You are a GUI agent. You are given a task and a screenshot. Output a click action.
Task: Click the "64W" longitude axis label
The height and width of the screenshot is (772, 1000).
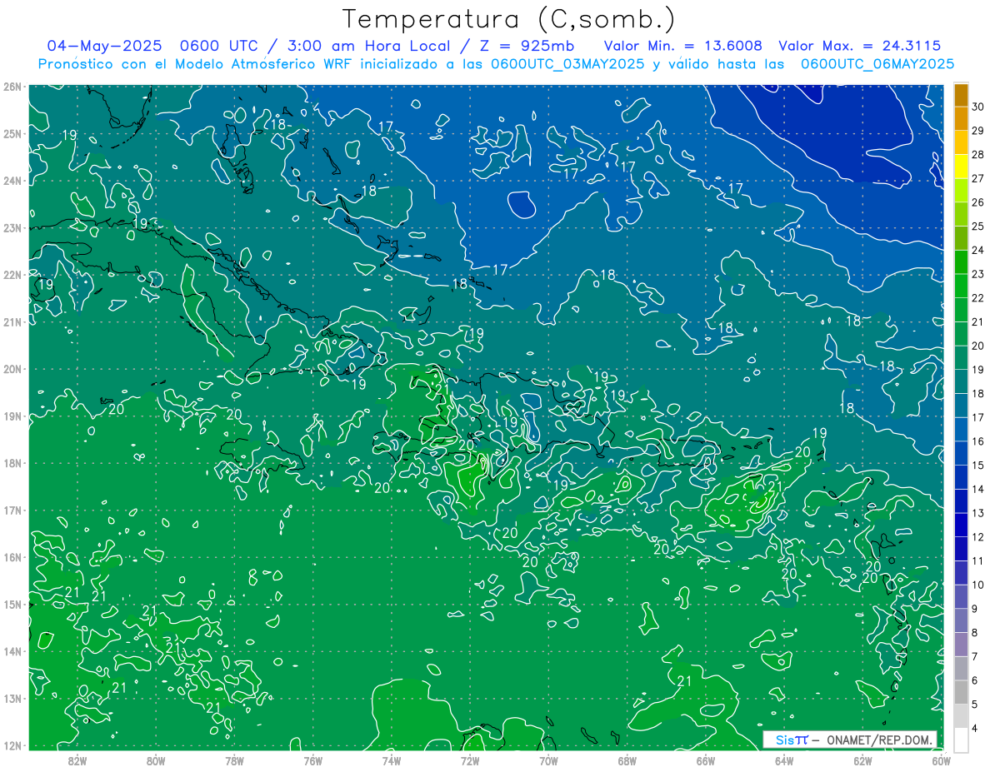click(x=784, y=760)
